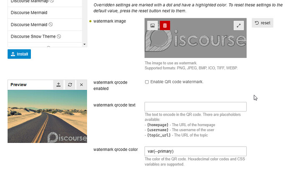This screenshot has height=170, width=288.
Task: Expand the watermark image with arrows icon
Action: coord(239,25)
